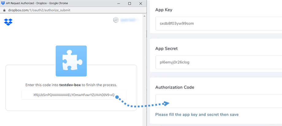Image resolution: width=282 pixels, height=126 pixels.
Task: Click the user avatar in Dropbox header
Action: tap(116, 20)
